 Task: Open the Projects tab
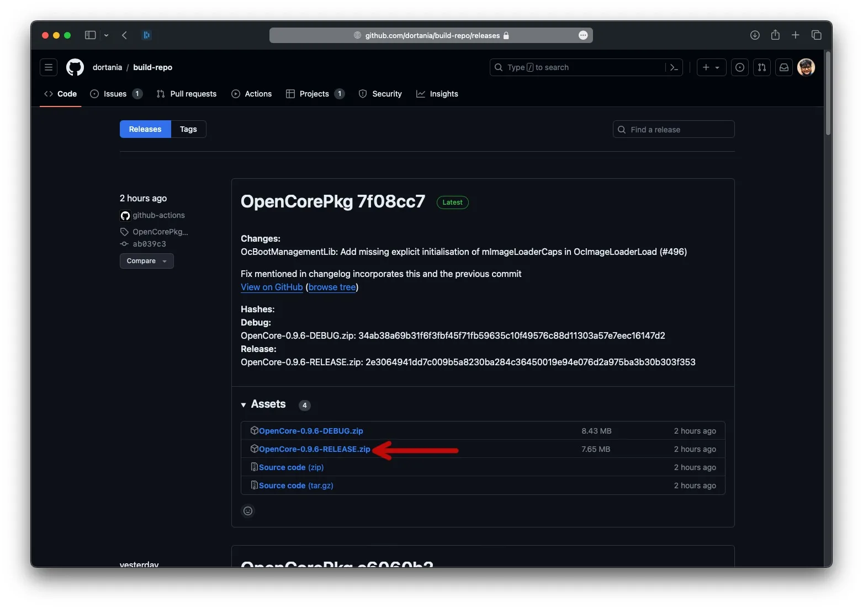[x=315, y=94]
